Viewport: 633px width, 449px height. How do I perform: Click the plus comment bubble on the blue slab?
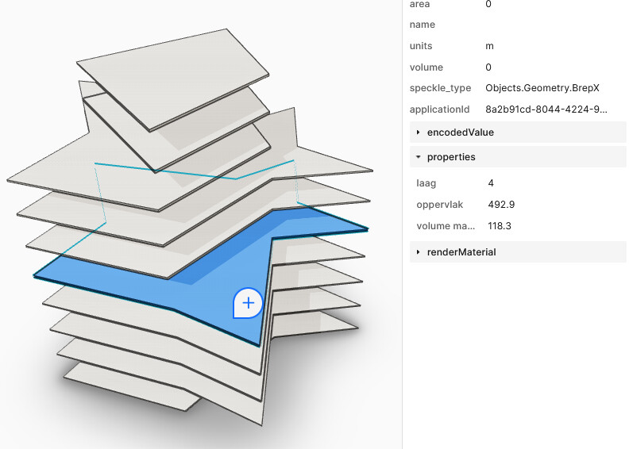(x=248, y=303)
